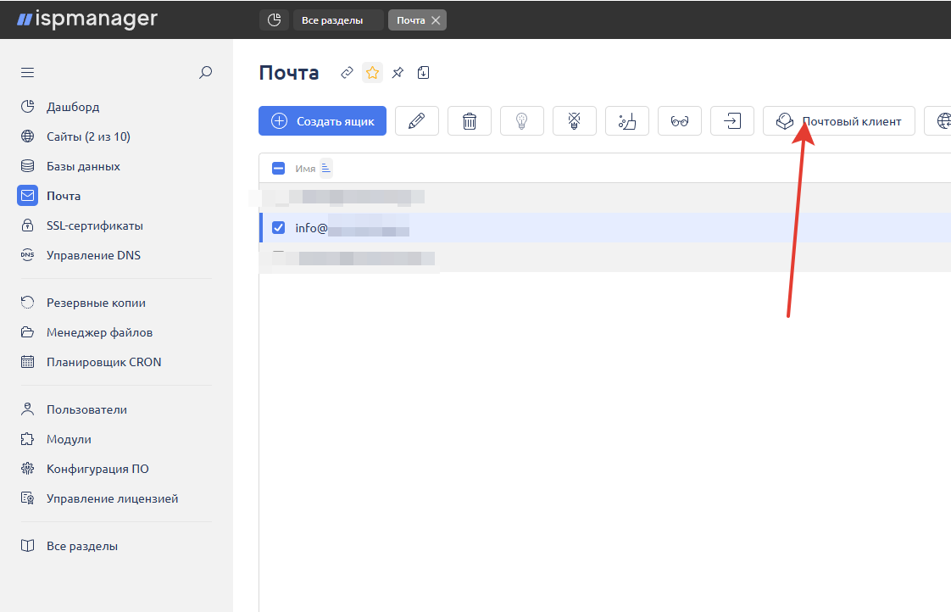The height and width of the screenshot is (612, 951).
Task: Click the login arrow-into-box icon
Action: point(732,120)
